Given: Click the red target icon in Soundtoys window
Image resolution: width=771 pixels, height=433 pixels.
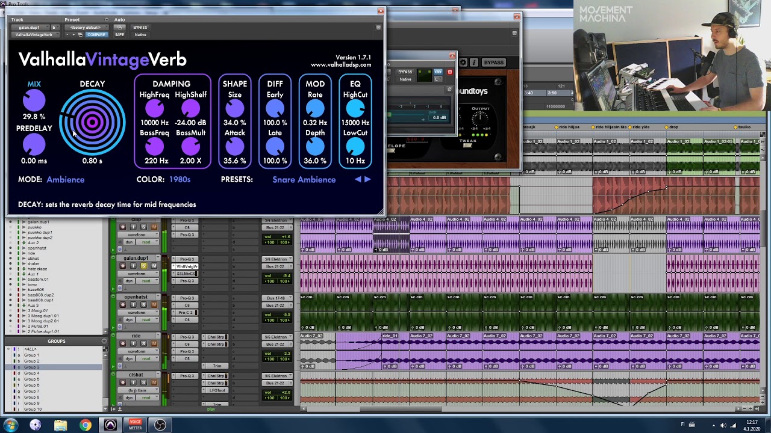Looking at the screenshot, I should tap(449, 72).
